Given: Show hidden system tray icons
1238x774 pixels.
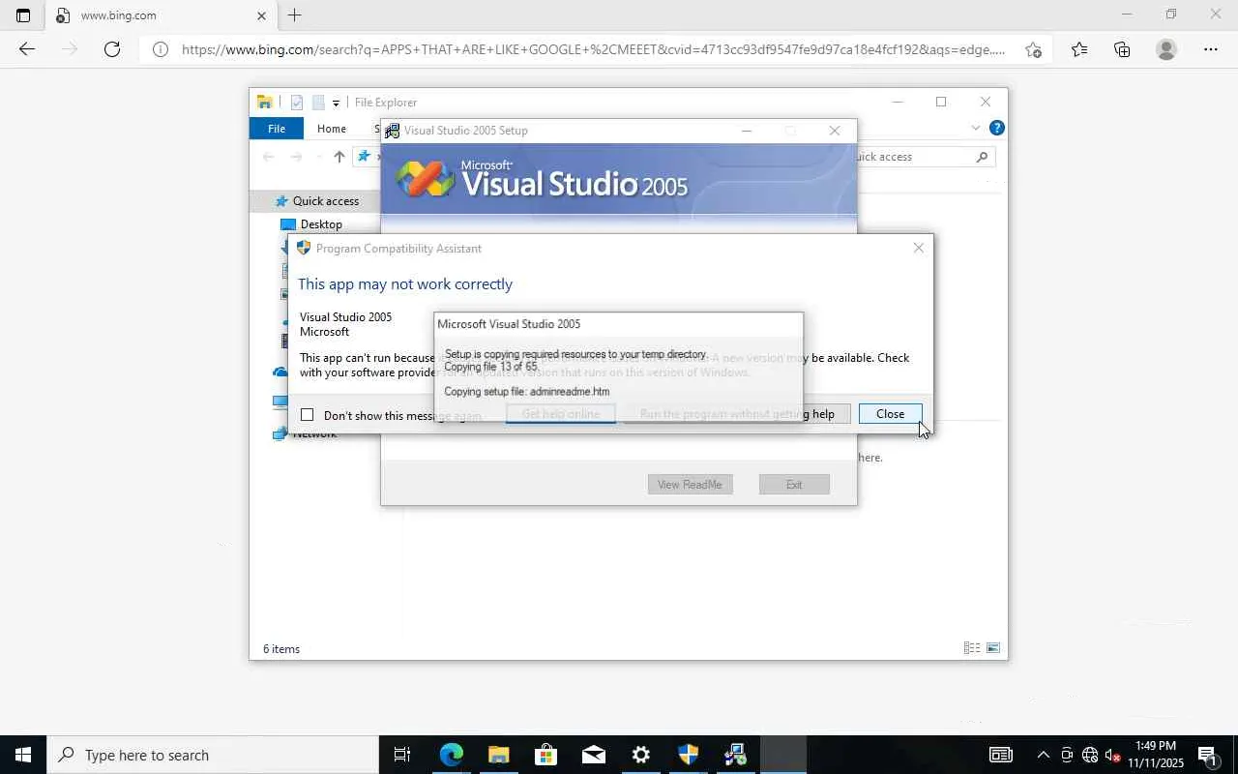Looking at the screenshot, I should [x=1043, y=755].
